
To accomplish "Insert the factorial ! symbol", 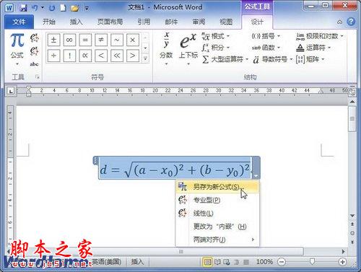I will tap(69, 56).
